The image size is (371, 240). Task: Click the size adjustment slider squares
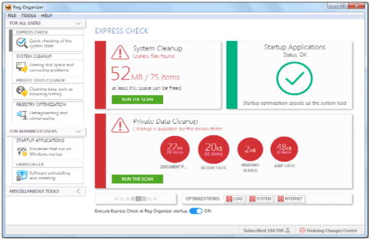136,199
